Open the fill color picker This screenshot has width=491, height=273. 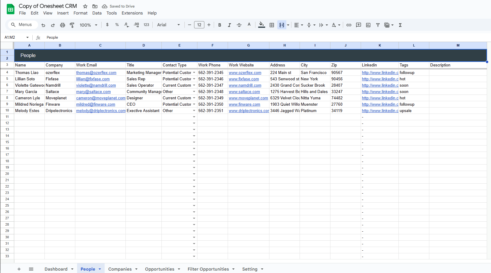261,25
